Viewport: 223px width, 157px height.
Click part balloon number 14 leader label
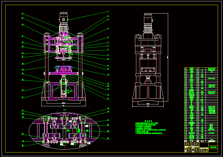pos(108,84)
